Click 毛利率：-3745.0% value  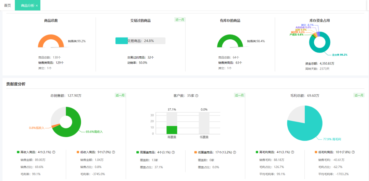93,174
